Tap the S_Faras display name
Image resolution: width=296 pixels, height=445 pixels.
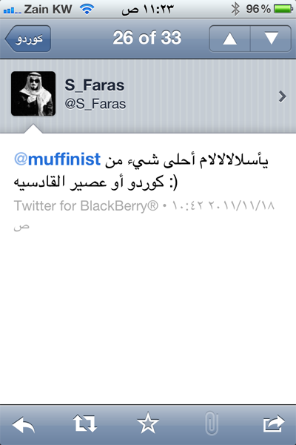pyautogui.click(x=94, y=85)
